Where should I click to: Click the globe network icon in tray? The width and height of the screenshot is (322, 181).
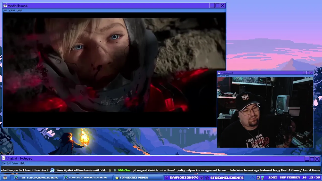pos(262,178)
